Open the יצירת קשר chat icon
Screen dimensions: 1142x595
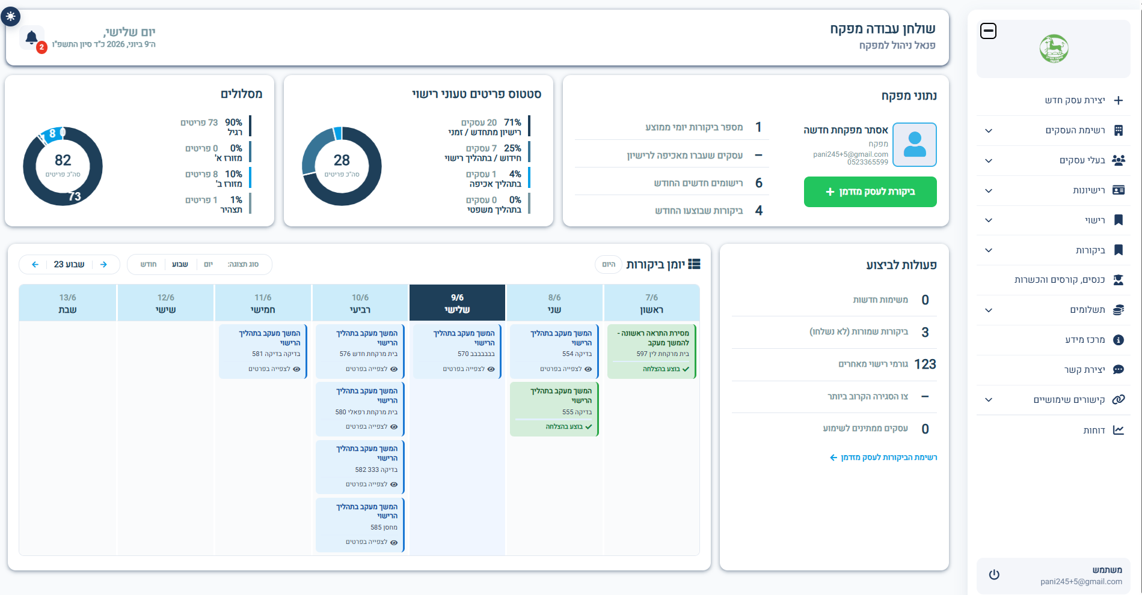[1119, 370]
